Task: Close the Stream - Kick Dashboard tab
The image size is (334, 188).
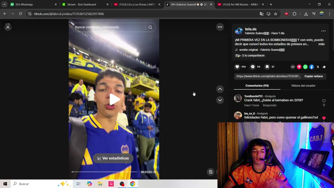Action: coord(108,4)
